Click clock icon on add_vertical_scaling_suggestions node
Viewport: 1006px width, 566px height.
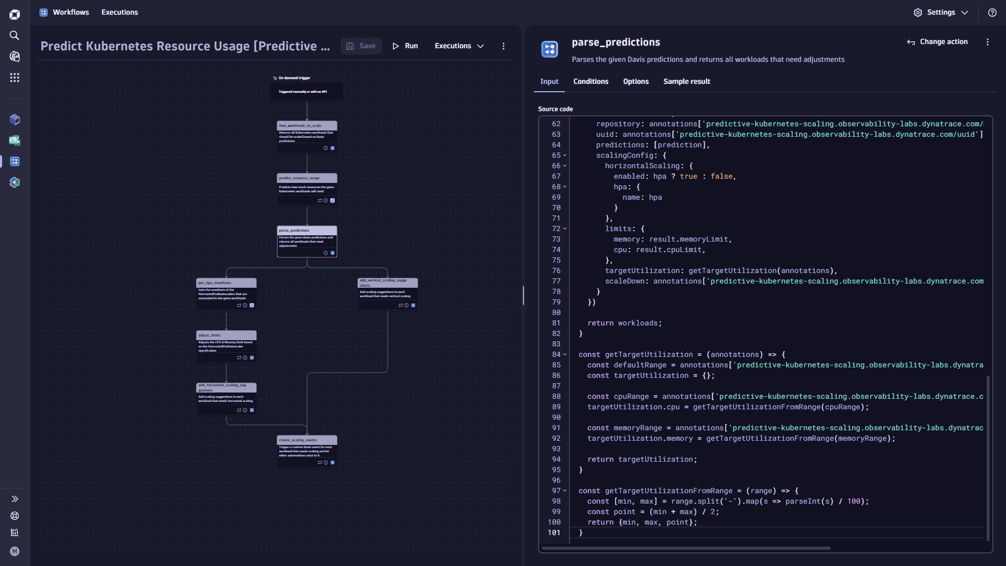pyautogui.click(x=406, y=306)
